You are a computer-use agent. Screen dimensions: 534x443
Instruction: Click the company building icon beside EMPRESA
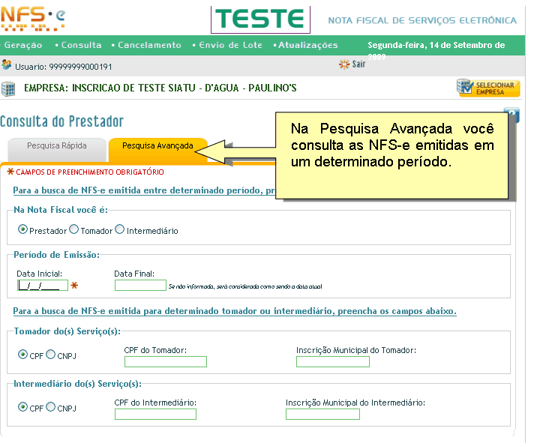pos(8,89)
